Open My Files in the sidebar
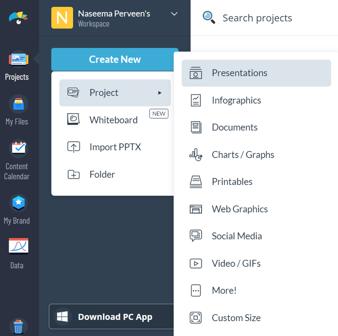The image size is (338, 336). [19, 104]
